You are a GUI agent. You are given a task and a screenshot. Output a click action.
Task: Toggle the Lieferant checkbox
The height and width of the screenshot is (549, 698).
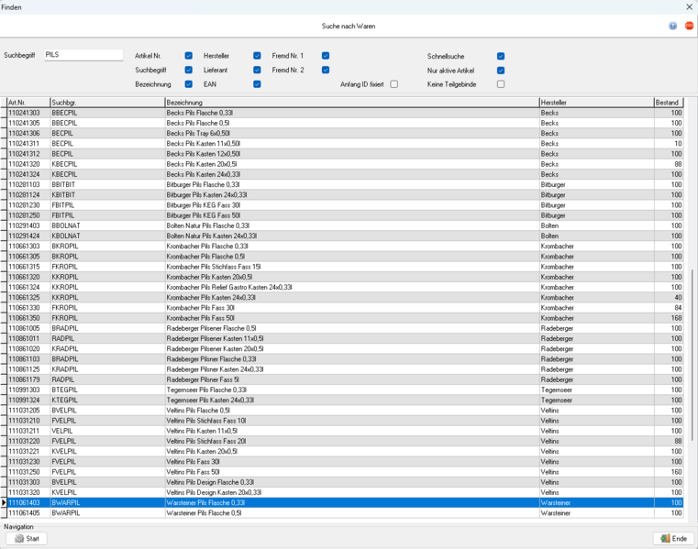[x=257, y=70]
